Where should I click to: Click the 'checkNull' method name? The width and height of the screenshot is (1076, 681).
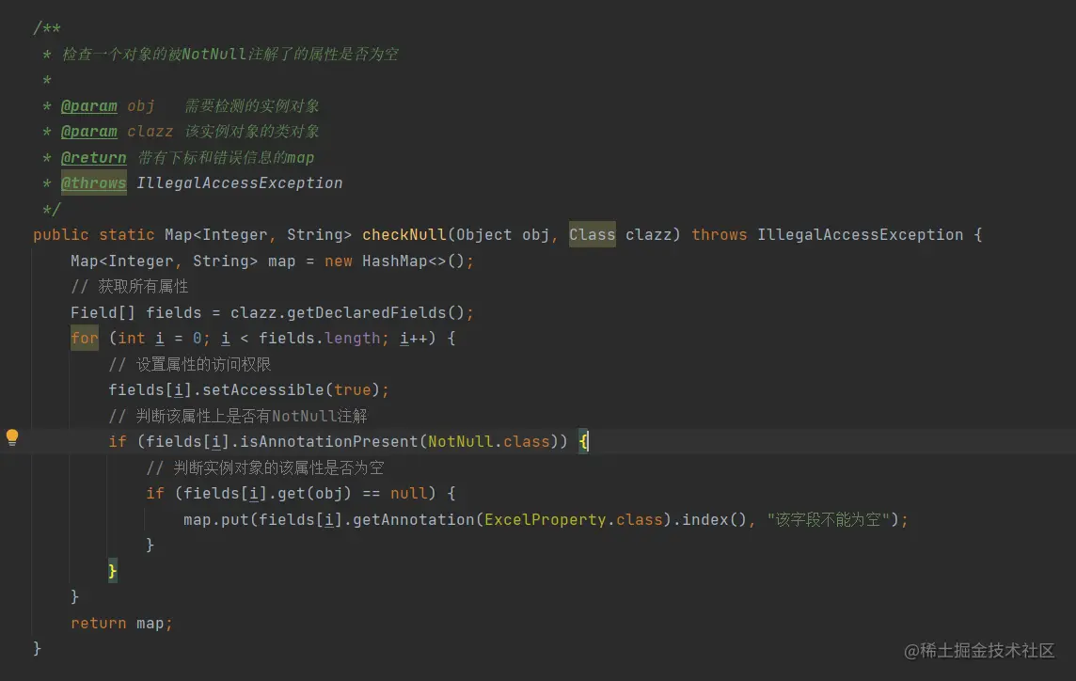tap(403, 235)
